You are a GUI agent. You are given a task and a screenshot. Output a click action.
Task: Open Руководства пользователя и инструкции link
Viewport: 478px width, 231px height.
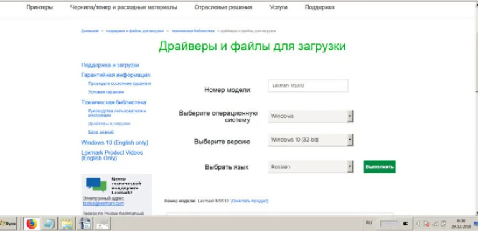(x=117, y=113)
